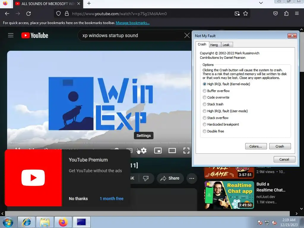Accept 1 month free Premium offer
304x228 pixels.
(112, 199)
